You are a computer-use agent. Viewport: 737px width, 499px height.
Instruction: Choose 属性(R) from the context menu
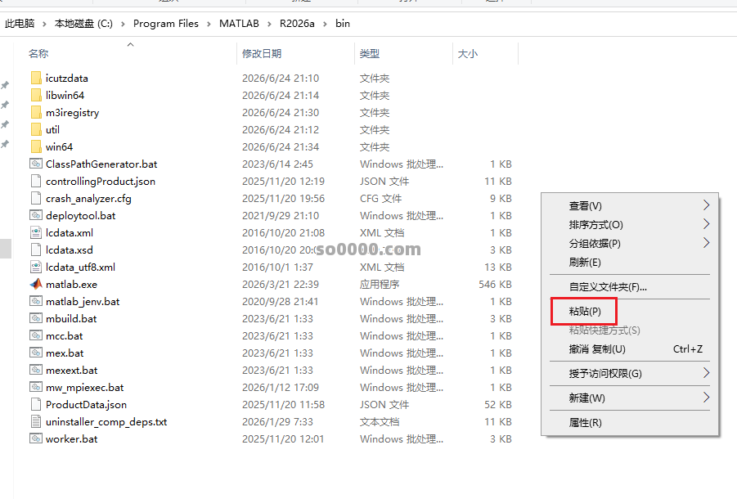[630, 423]
